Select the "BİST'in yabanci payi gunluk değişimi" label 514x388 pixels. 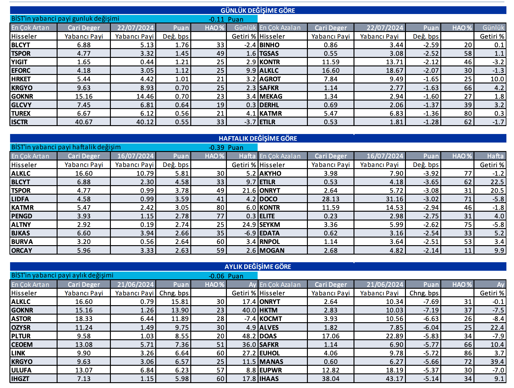click(x=65, y=19)
